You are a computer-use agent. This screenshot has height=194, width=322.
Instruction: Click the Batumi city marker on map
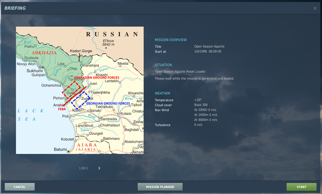click(x=68, y=152)
